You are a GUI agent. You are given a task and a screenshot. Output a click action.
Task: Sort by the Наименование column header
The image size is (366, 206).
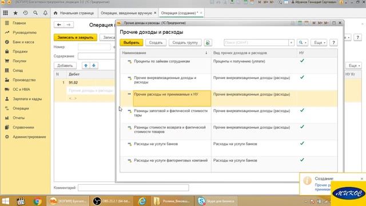pos(165,53)
